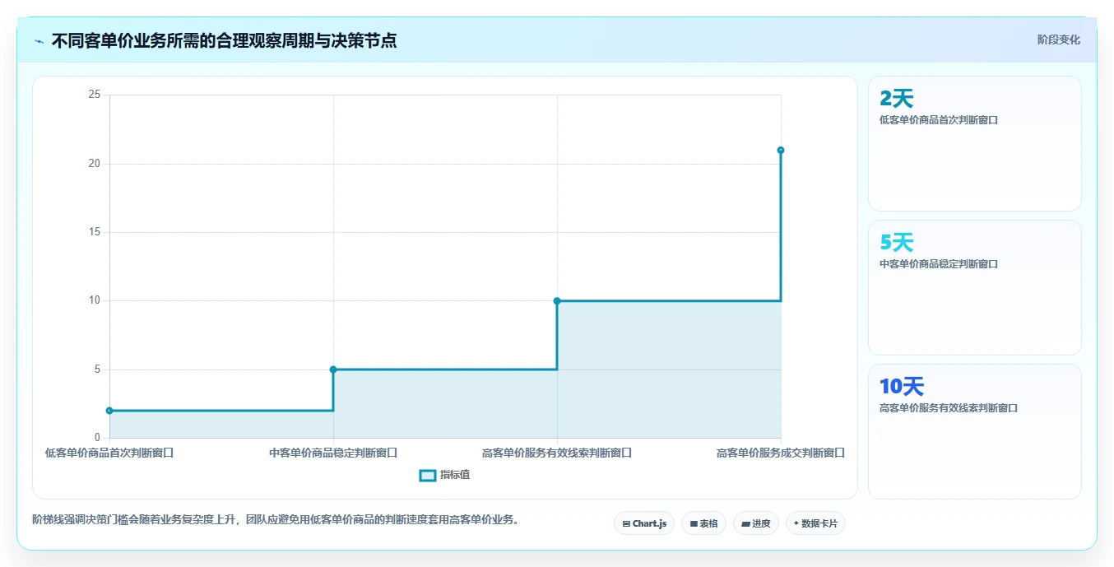Click the data point at value 10
Viewport: 1114px width, 567px height.
(x=557, y=301)
